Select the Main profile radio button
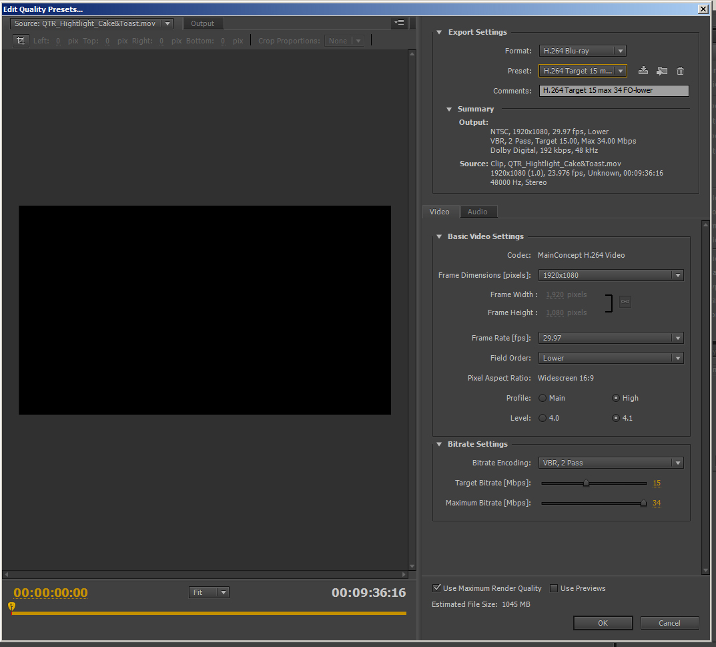The height and width of the screenshot is (647, 716). (543, 398)
